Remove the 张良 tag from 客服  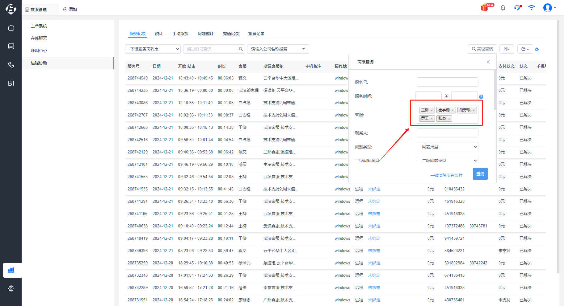pos(449,119)
